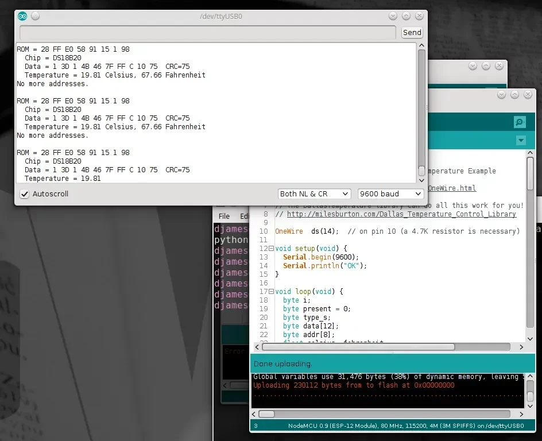This screenshot has width=542, height=441.
Task: Open Serial Monitor magnifier icon in IDE
Action: tap(520, 122)
